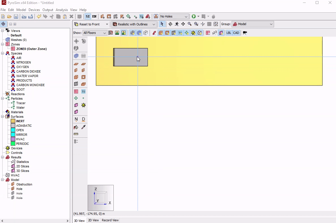
Task: Open the Analysis menu
Action: pos(62,10)
